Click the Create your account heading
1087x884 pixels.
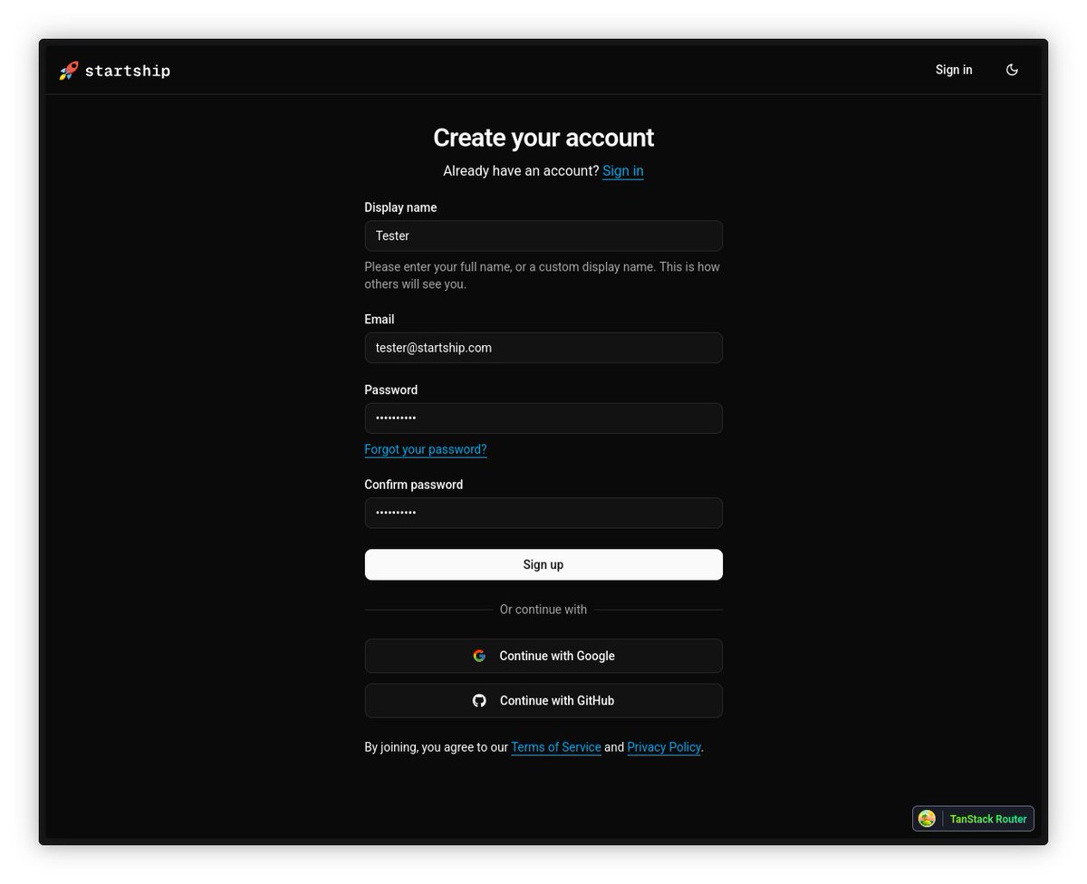click(x=543, y=138)
